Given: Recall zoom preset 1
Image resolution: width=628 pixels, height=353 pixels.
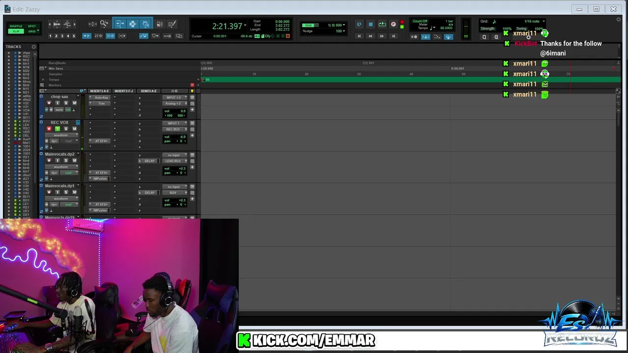Looking at the screenshot, I should click(50, 36).
